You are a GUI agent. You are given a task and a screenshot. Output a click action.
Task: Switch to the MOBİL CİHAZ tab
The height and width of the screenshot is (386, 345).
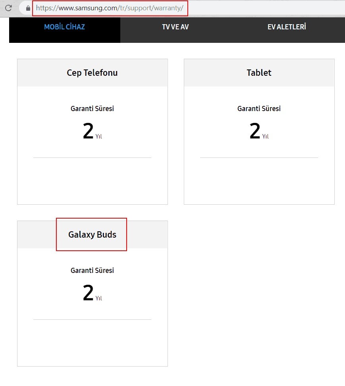pos(65,27)
